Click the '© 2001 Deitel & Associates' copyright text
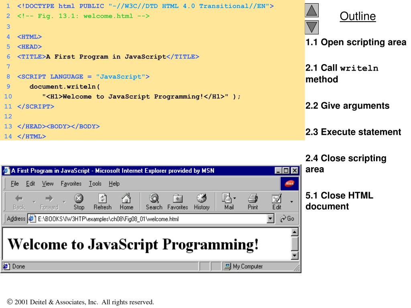Screen dimensions: 411x308 point(80,302)
